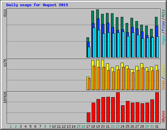Click the Files legend label
167x130 pixels.
click(163, 26)
